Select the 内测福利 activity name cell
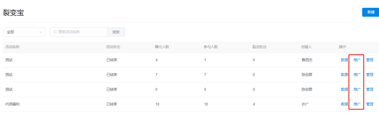This screenshot has width=379, height=113. 12,104
